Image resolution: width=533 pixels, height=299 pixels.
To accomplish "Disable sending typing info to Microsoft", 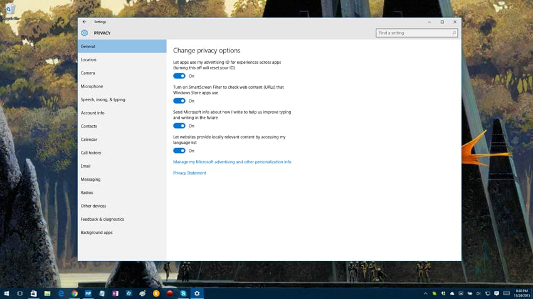I will point(179,126).
